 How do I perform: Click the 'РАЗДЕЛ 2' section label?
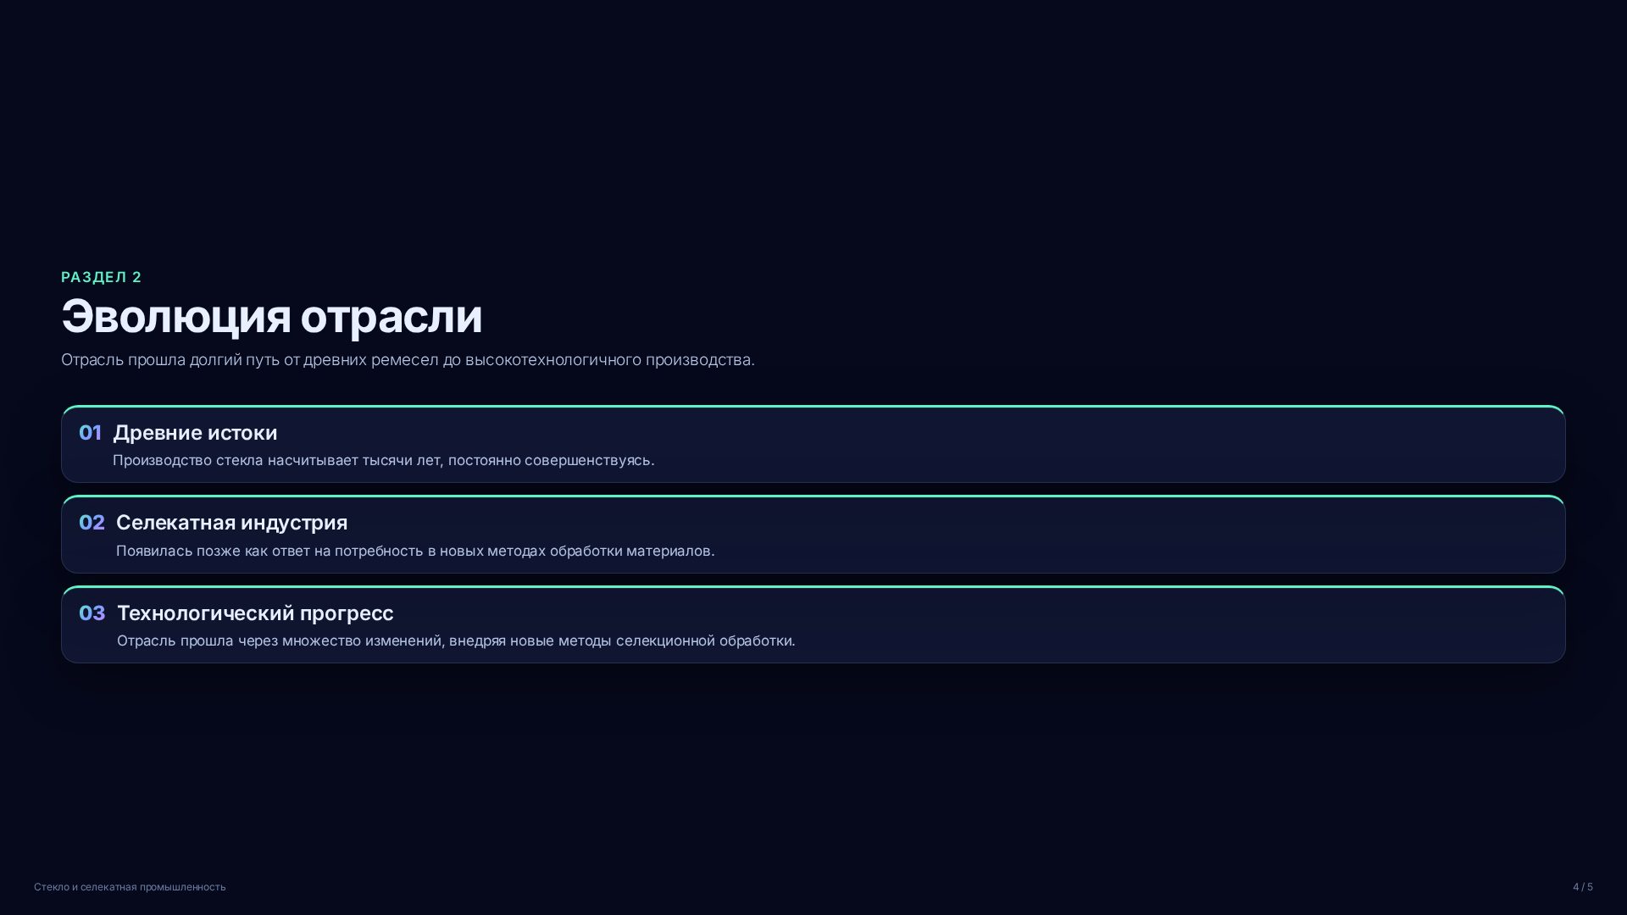[x=101, y=277]
